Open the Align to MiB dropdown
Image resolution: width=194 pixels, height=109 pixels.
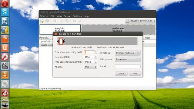(90, 67)
